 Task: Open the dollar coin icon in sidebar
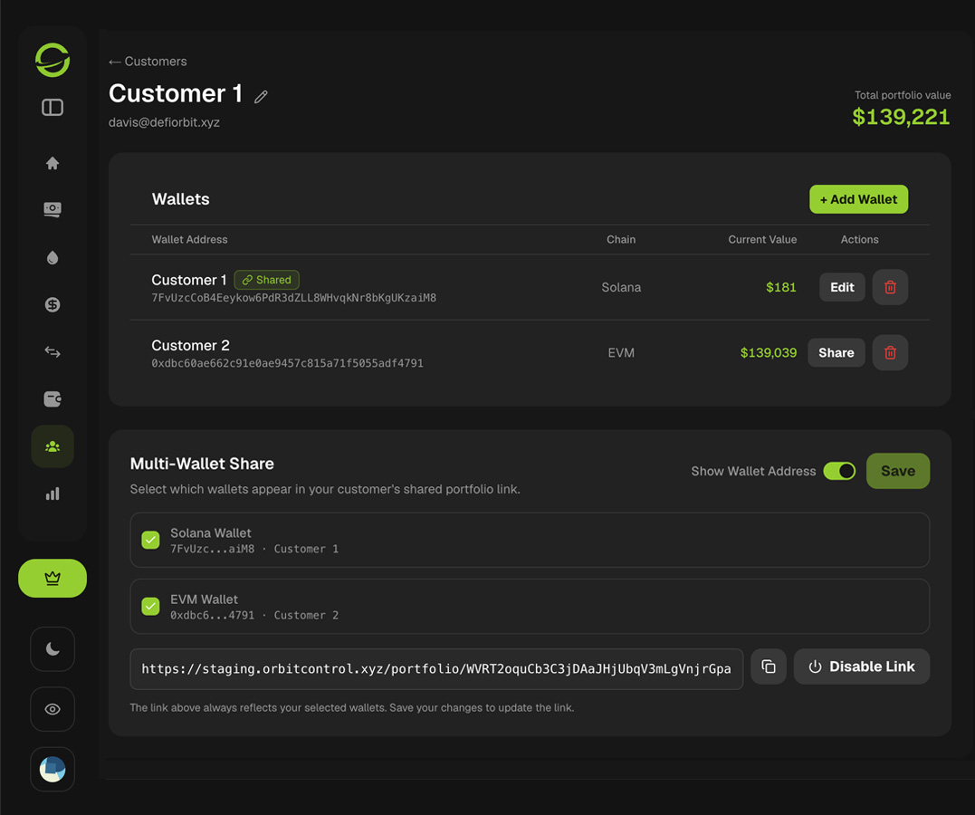[53, 305]
